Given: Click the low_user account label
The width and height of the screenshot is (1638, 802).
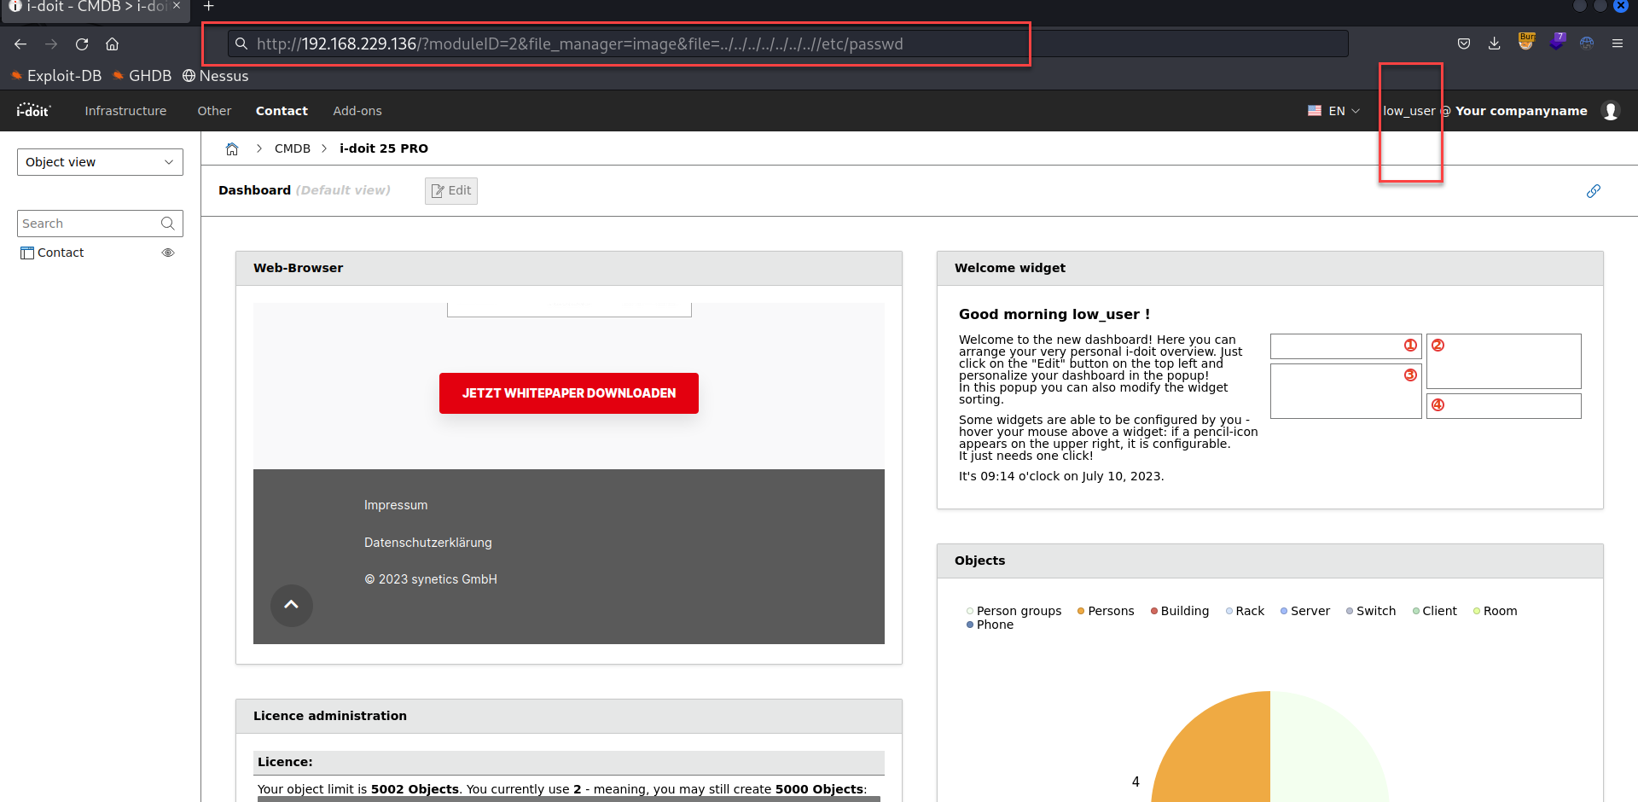Looking at the screenshot, I should [1409, 111].
